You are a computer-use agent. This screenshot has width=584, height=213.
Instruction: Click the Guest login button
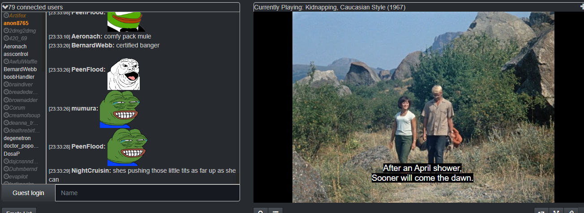pyautogui.click(x=28, y=193)
